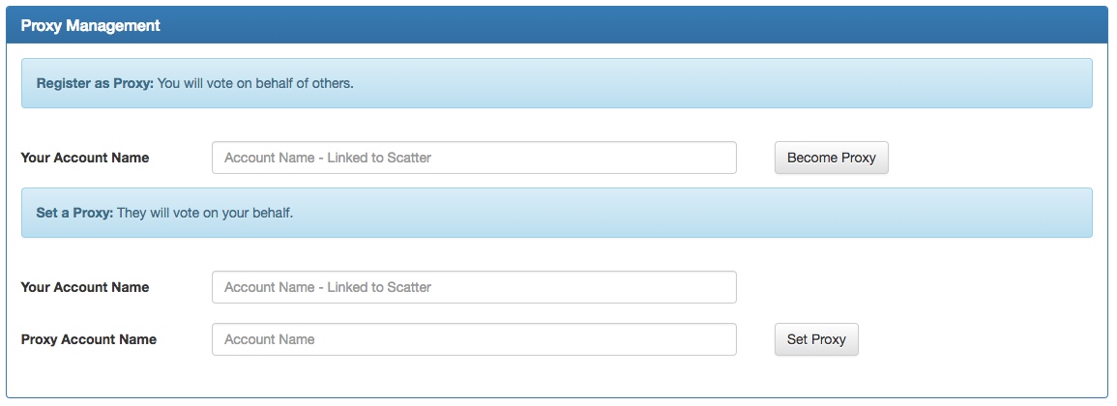Focus account name field beside Become Proxy
Screen dimensions: 1117x406
pyautogui.click(x=474, y=158)
